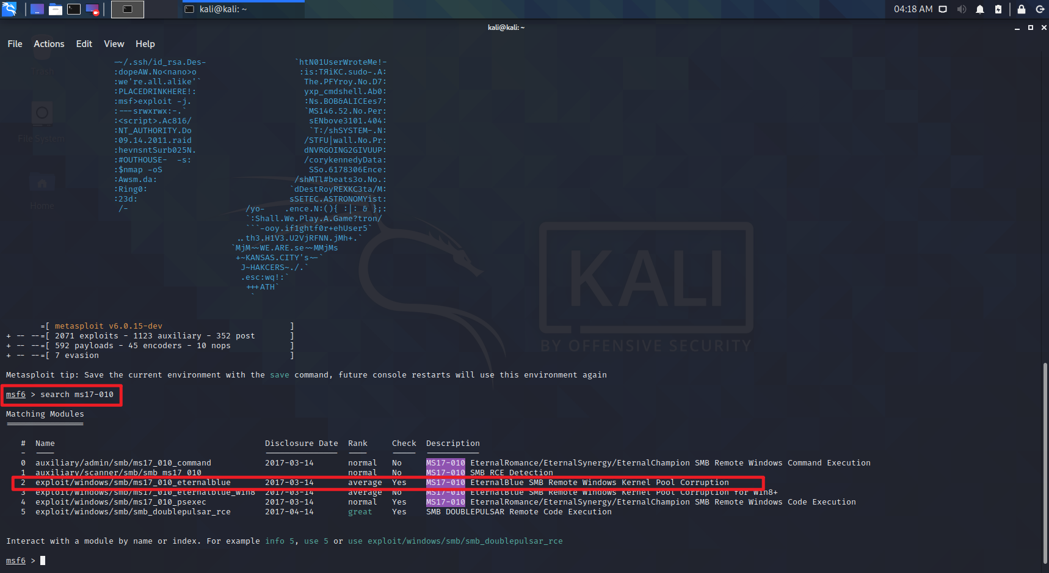Launch a terminal from the panel launcher
This screenshot has height=573, width=1049.
tap(74, 9)
